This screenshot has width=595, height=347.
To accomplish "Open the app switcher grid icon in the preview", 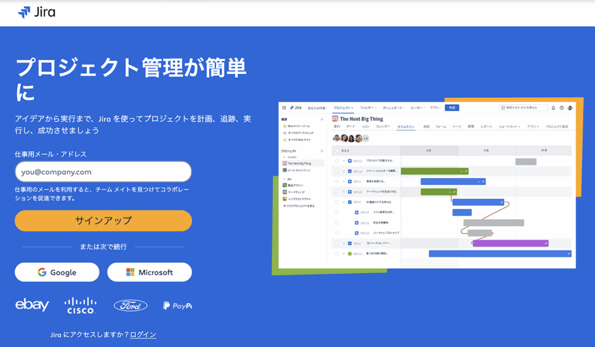I will 284,108.
